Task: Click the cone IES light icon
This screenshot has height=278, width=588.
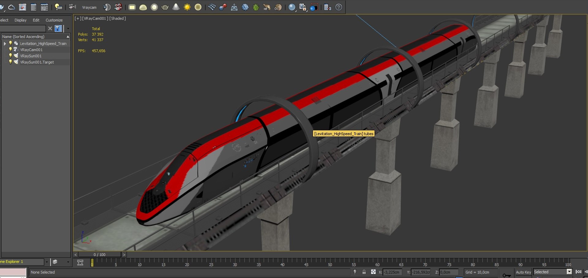Action: pyautogui.click(x=176, y=7)
